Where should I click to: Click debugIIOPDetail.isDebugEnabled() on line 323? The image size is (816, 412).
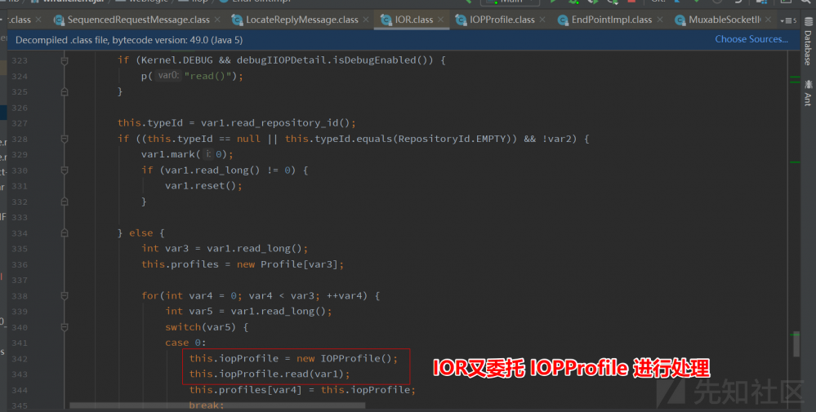click(334, 60)
